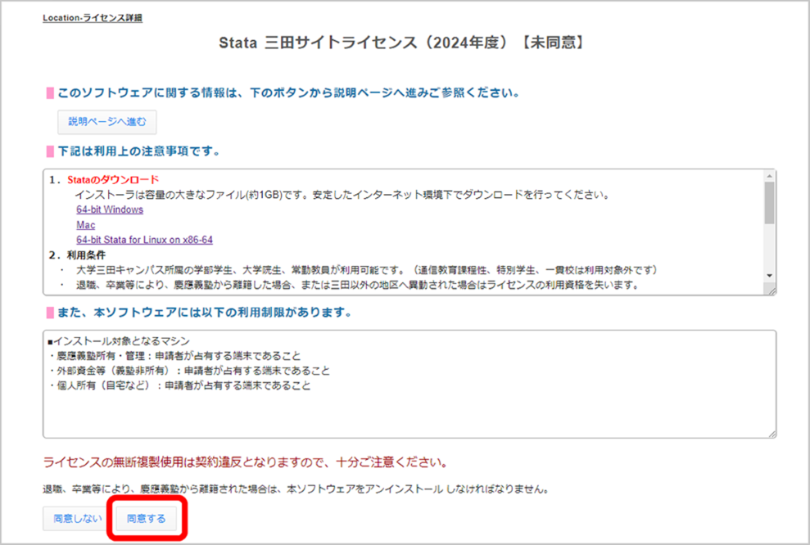Image resolution: width=810 pixels, height=545 pixels.
Task: Click the heading また、本ソフトウェアには以下の利用制限があります
Action: coord(205,313)
